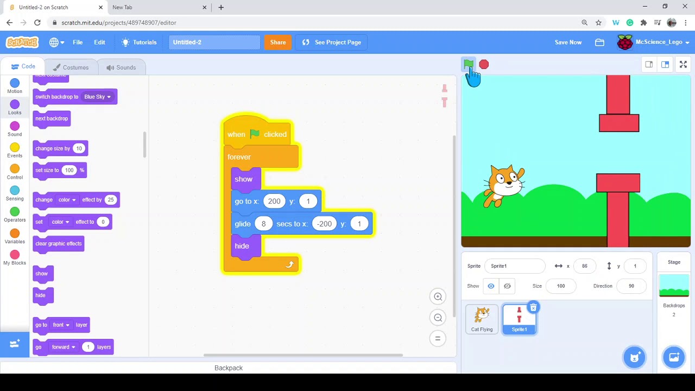This screenshot has height=391, width=695.
Task: Edit glide seconds value 8
Action: tap(263, 224)
